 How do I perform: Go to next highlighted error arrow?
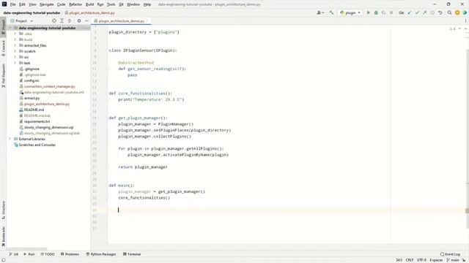[x=466, y=28]
